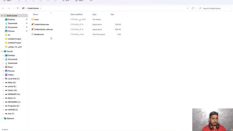233x131 pixels.
Task: Click the "4 items" status bar text
Action: click(5, 130)
